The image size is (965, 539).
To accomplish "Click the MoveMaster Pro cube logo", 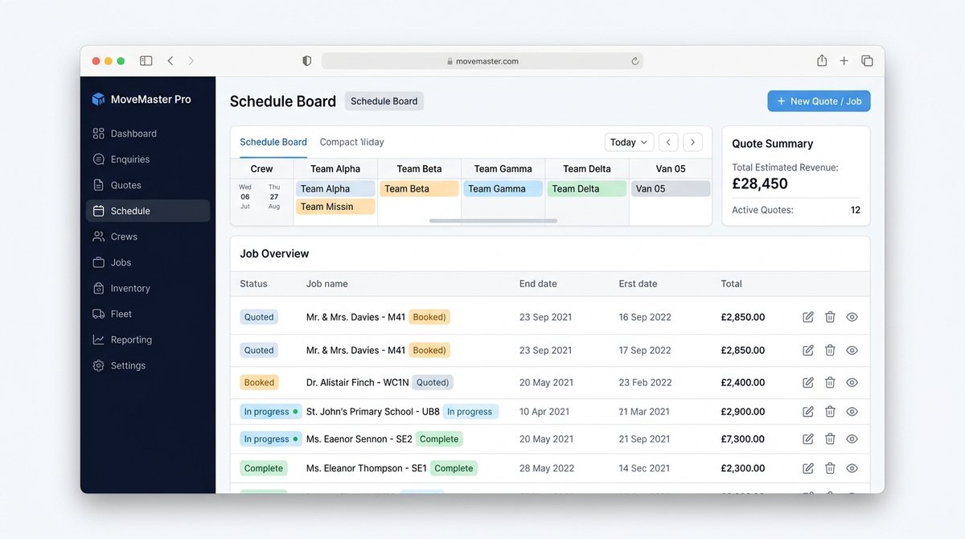I will point(98,99).
